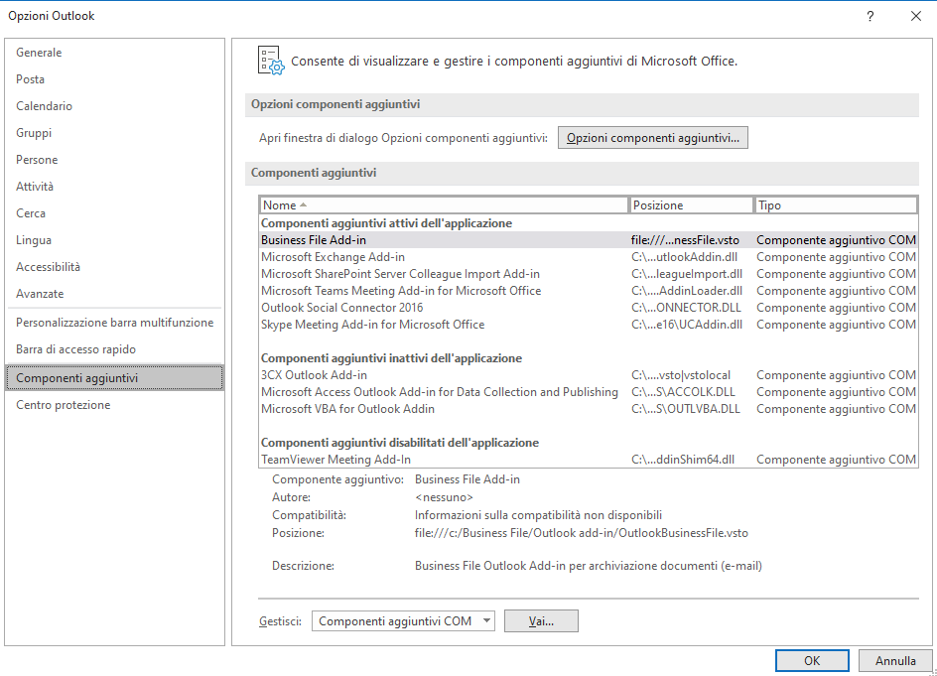Sort add-ins by the Posizione column
The height and width of the screenshot is (676, 937).
[x=691, y=205]
